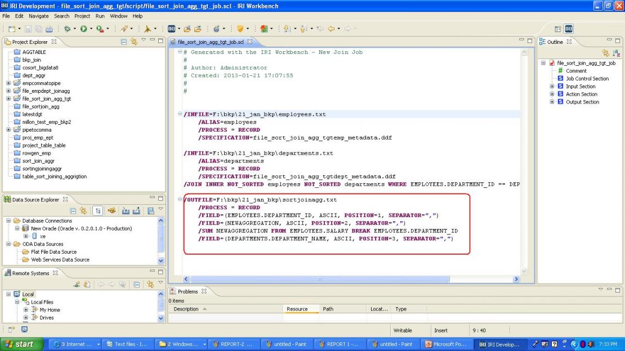625x351 pixels.
Task: Open Data Source Explorer view menu triangle
Action: coord(160,209)
